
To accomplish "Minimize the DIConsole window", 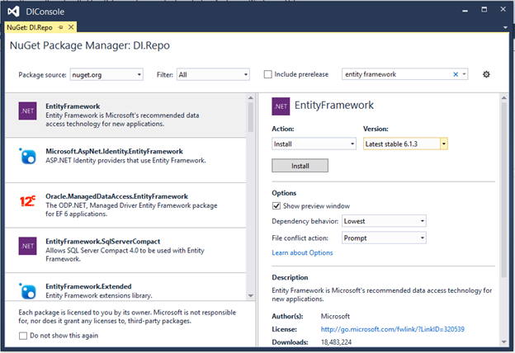I will (465, 11).
